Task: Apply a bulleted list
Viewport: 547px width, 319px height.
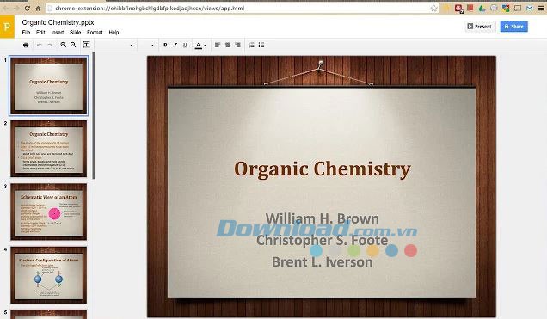Action: [261, 45]
